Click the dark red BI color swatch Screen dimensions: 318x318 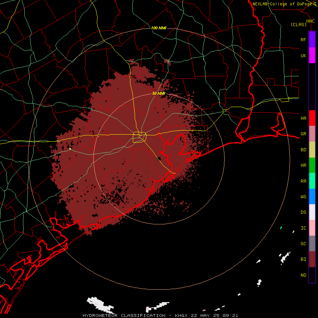[x=312, y=259]
